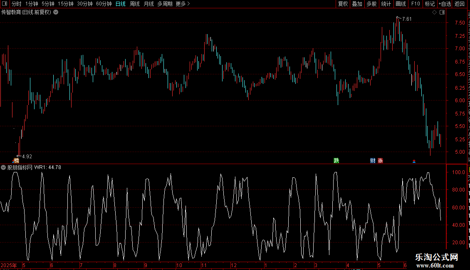The width and height of the screenshot is (470, 270).
Task: Expand dropdown next to 传智教育 title
Action: click(56, 12)
